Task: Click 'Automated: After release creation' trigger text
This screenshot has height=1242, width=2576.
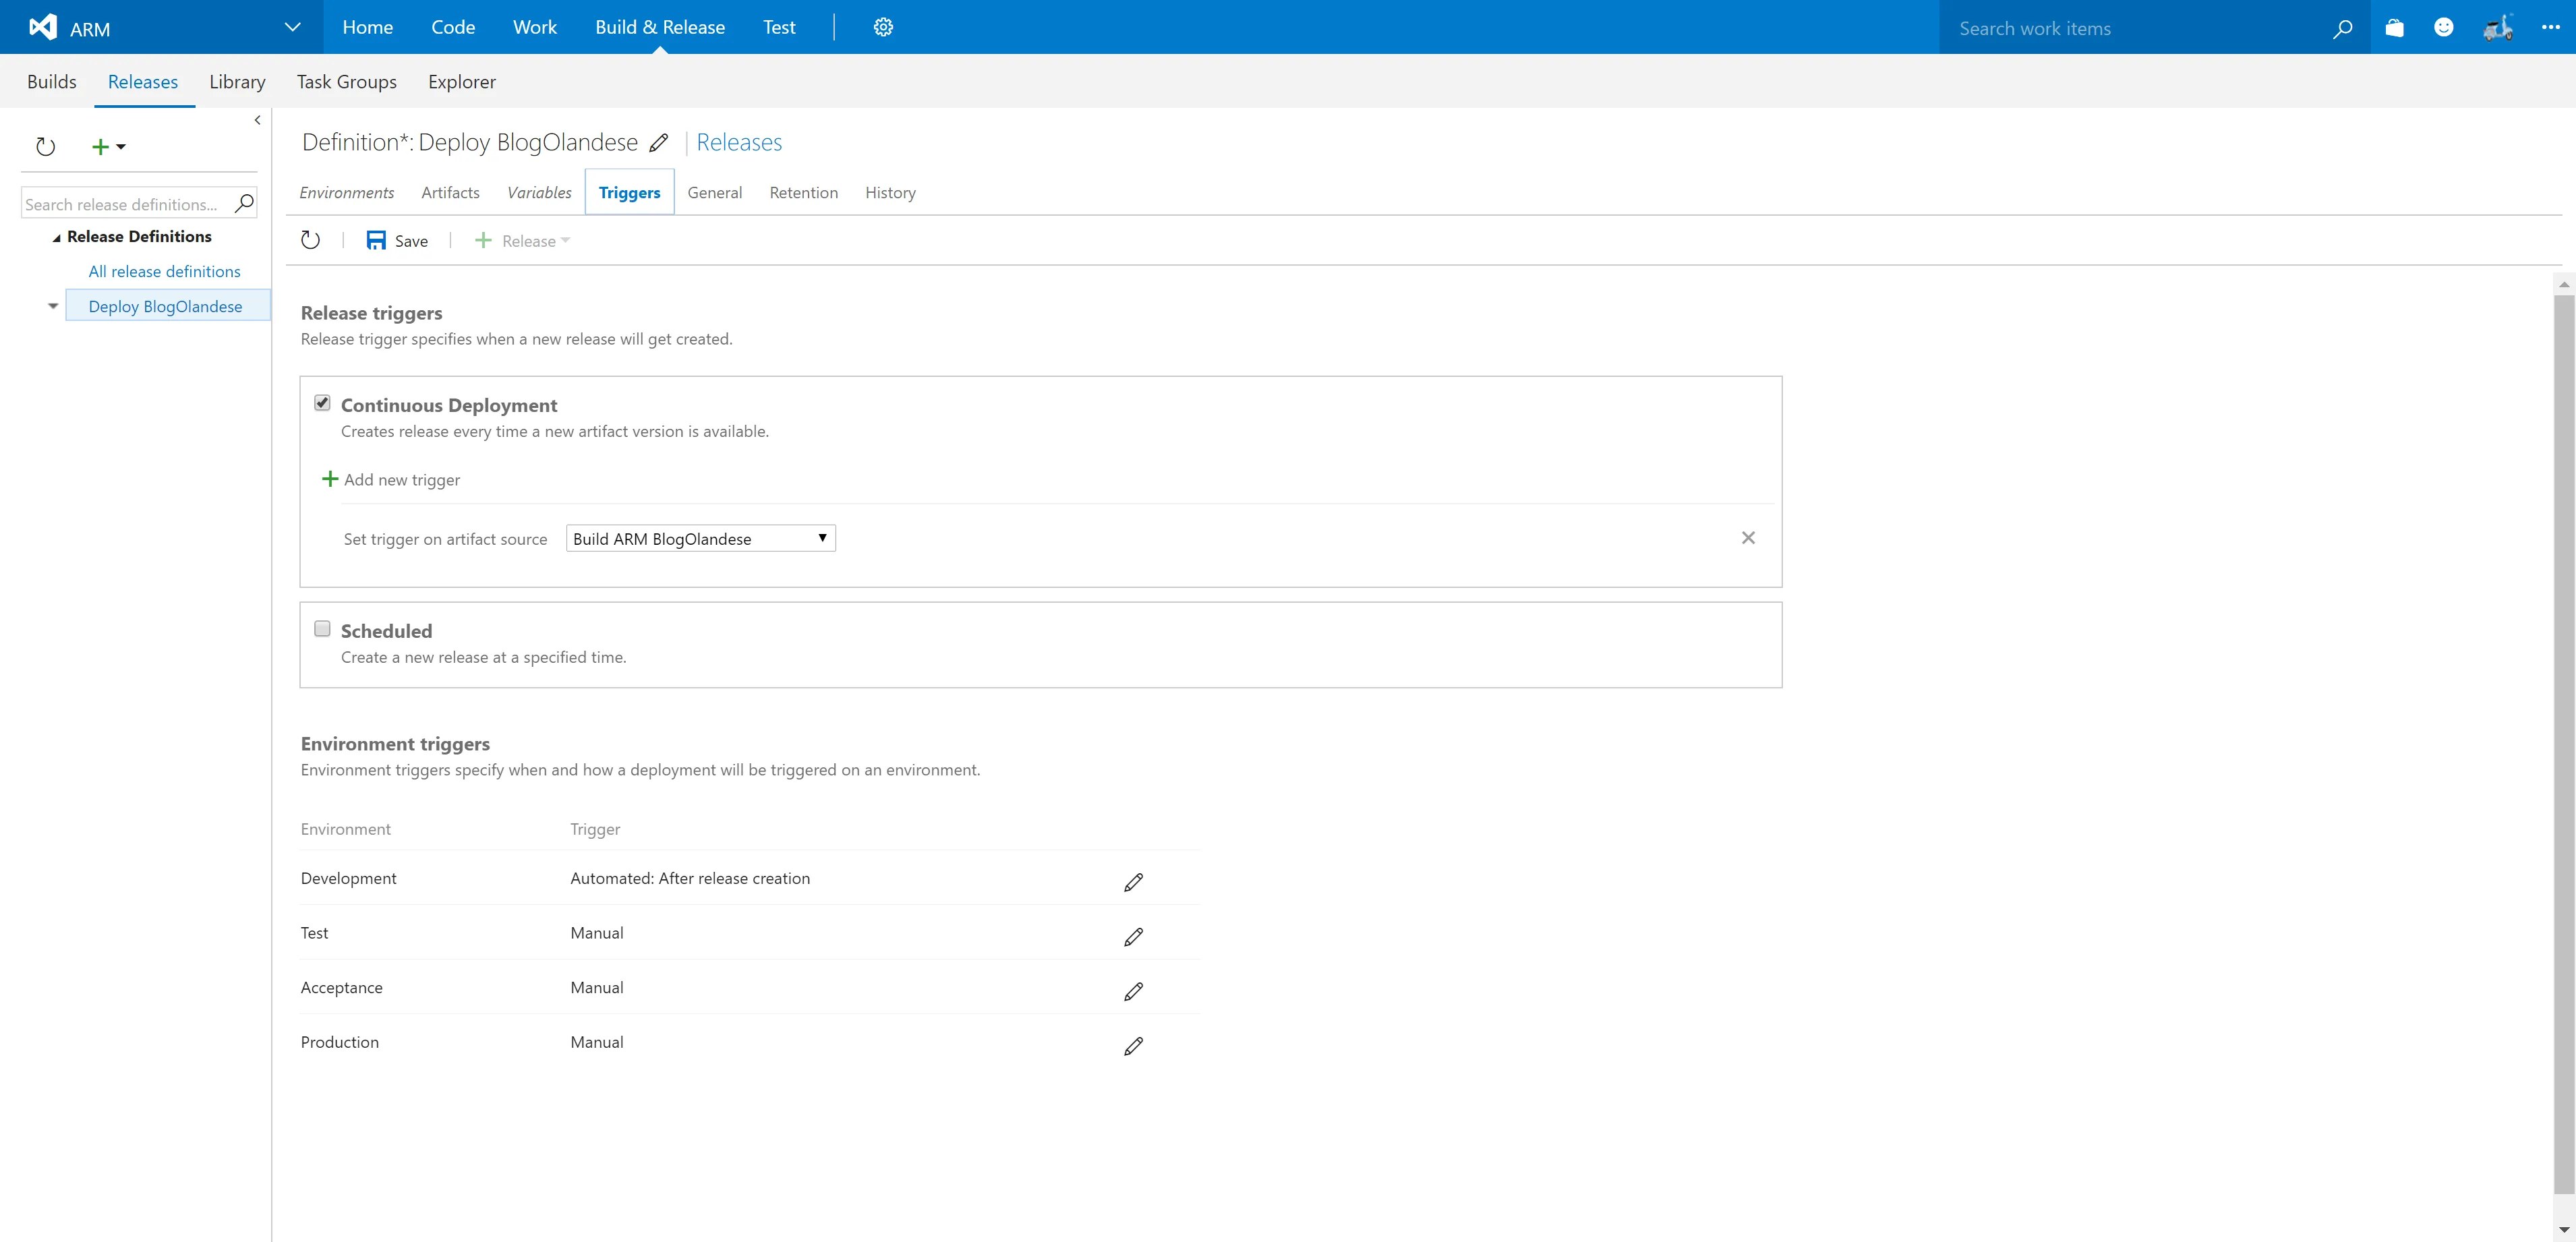Action: tap(690, 878)
